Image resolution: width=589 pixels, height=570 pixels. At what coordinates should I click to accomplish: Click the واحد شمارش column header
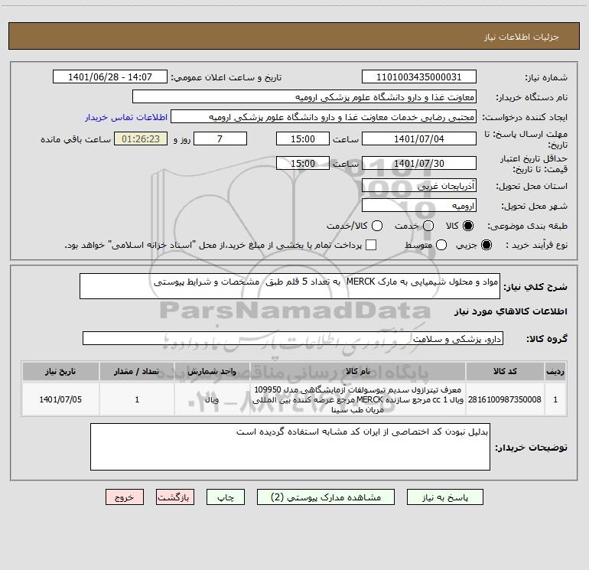(x=212, y=371)
